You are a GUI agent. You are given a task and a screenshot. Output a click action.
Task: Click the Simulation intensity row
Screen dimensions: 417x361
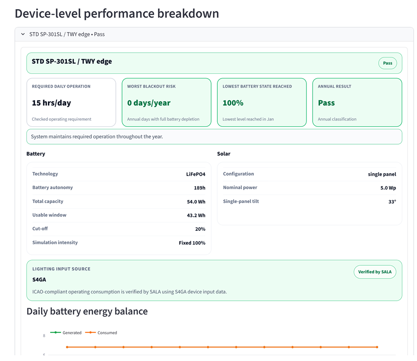tap(119, 243)
